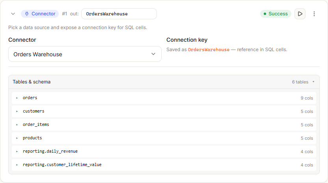Collapse the Connector cell with the chevron
The width and height of the screenshot is (328, 183).
coord(13,14)
